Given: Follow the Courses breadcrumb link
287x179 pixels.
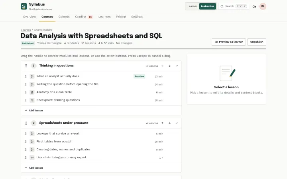Looking at the screenshot, I should coord(26,30).
